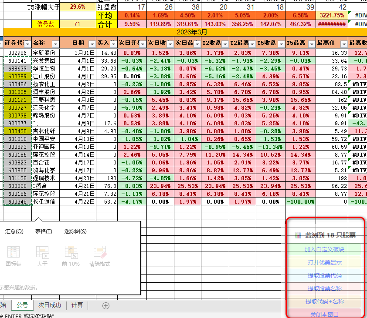Viewport: 367px width, 318px height.
Task: Select the 迷你图(S) quick analysis tab
Action: (75, 231)
